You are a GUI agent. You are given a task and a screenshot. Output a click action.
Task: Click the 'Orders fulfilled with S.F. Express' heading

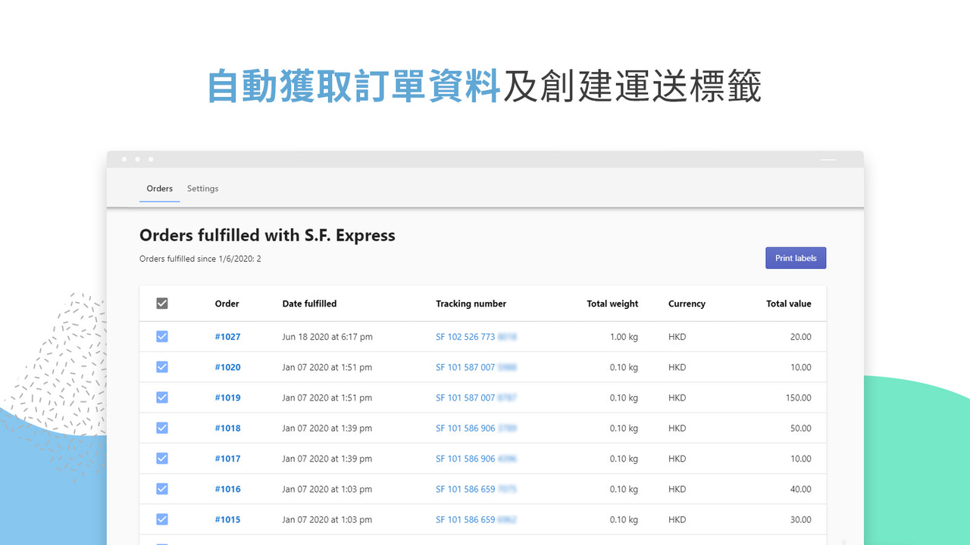(x=268, y=235)
